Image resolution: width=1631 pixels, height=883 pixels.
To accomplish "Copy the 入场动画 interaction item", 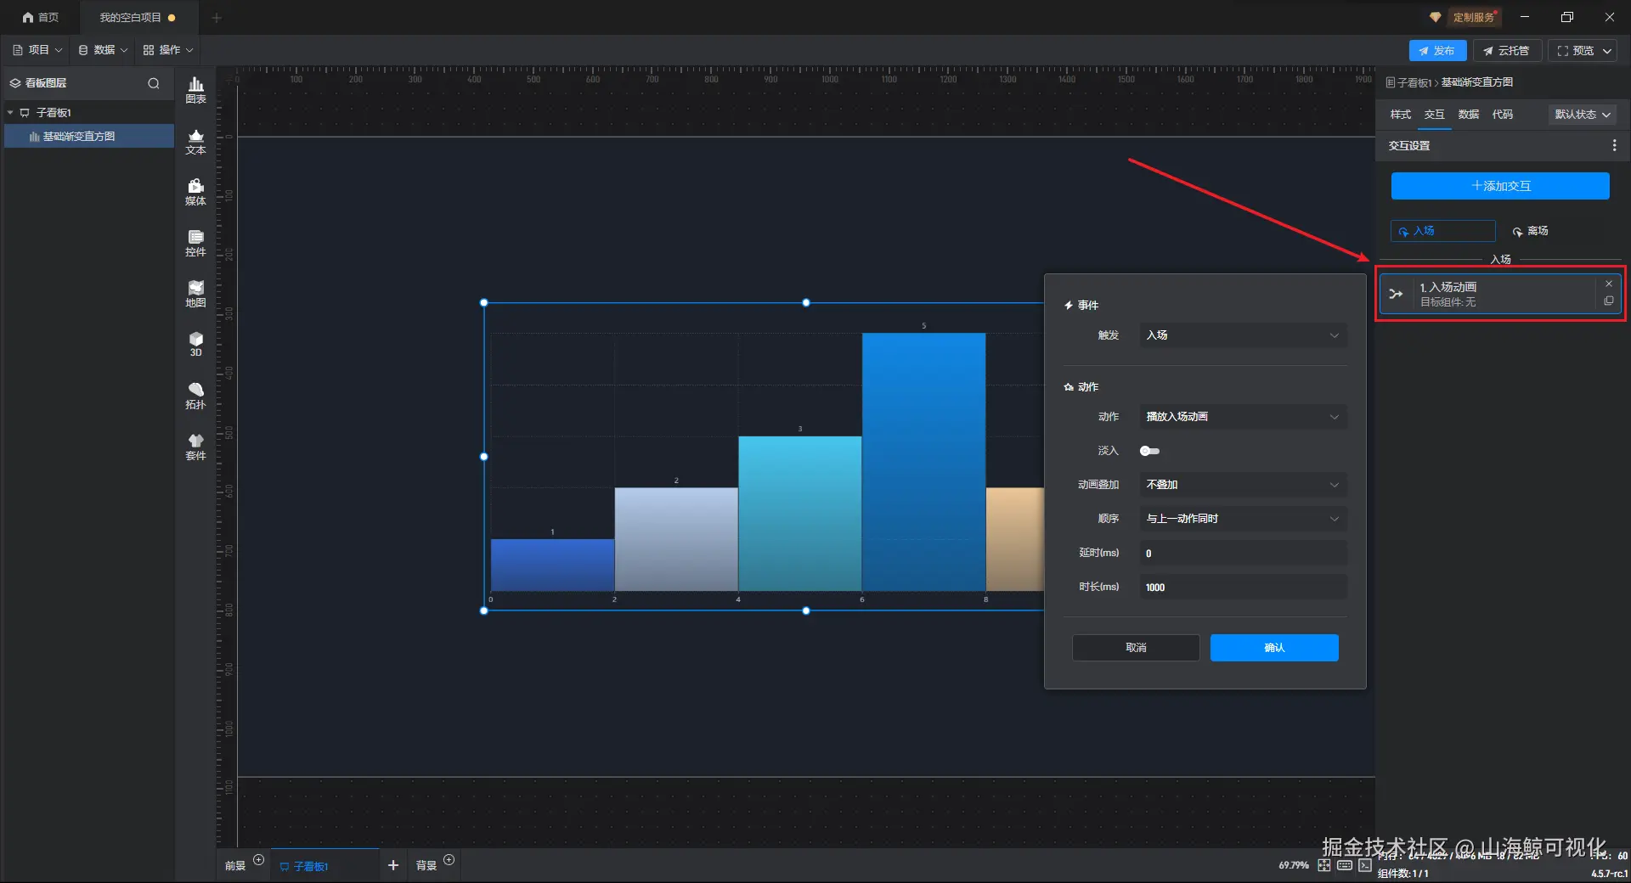I will coord(1608,301).
